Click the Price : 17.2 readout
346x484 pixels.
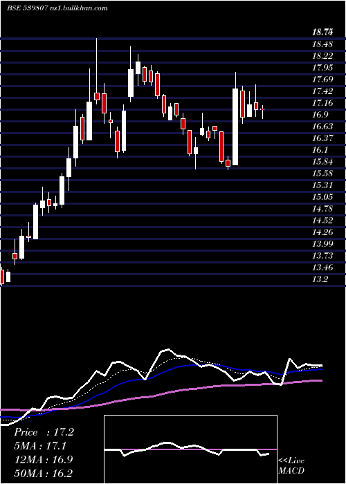pyautogui.click(x=44, y=432)
